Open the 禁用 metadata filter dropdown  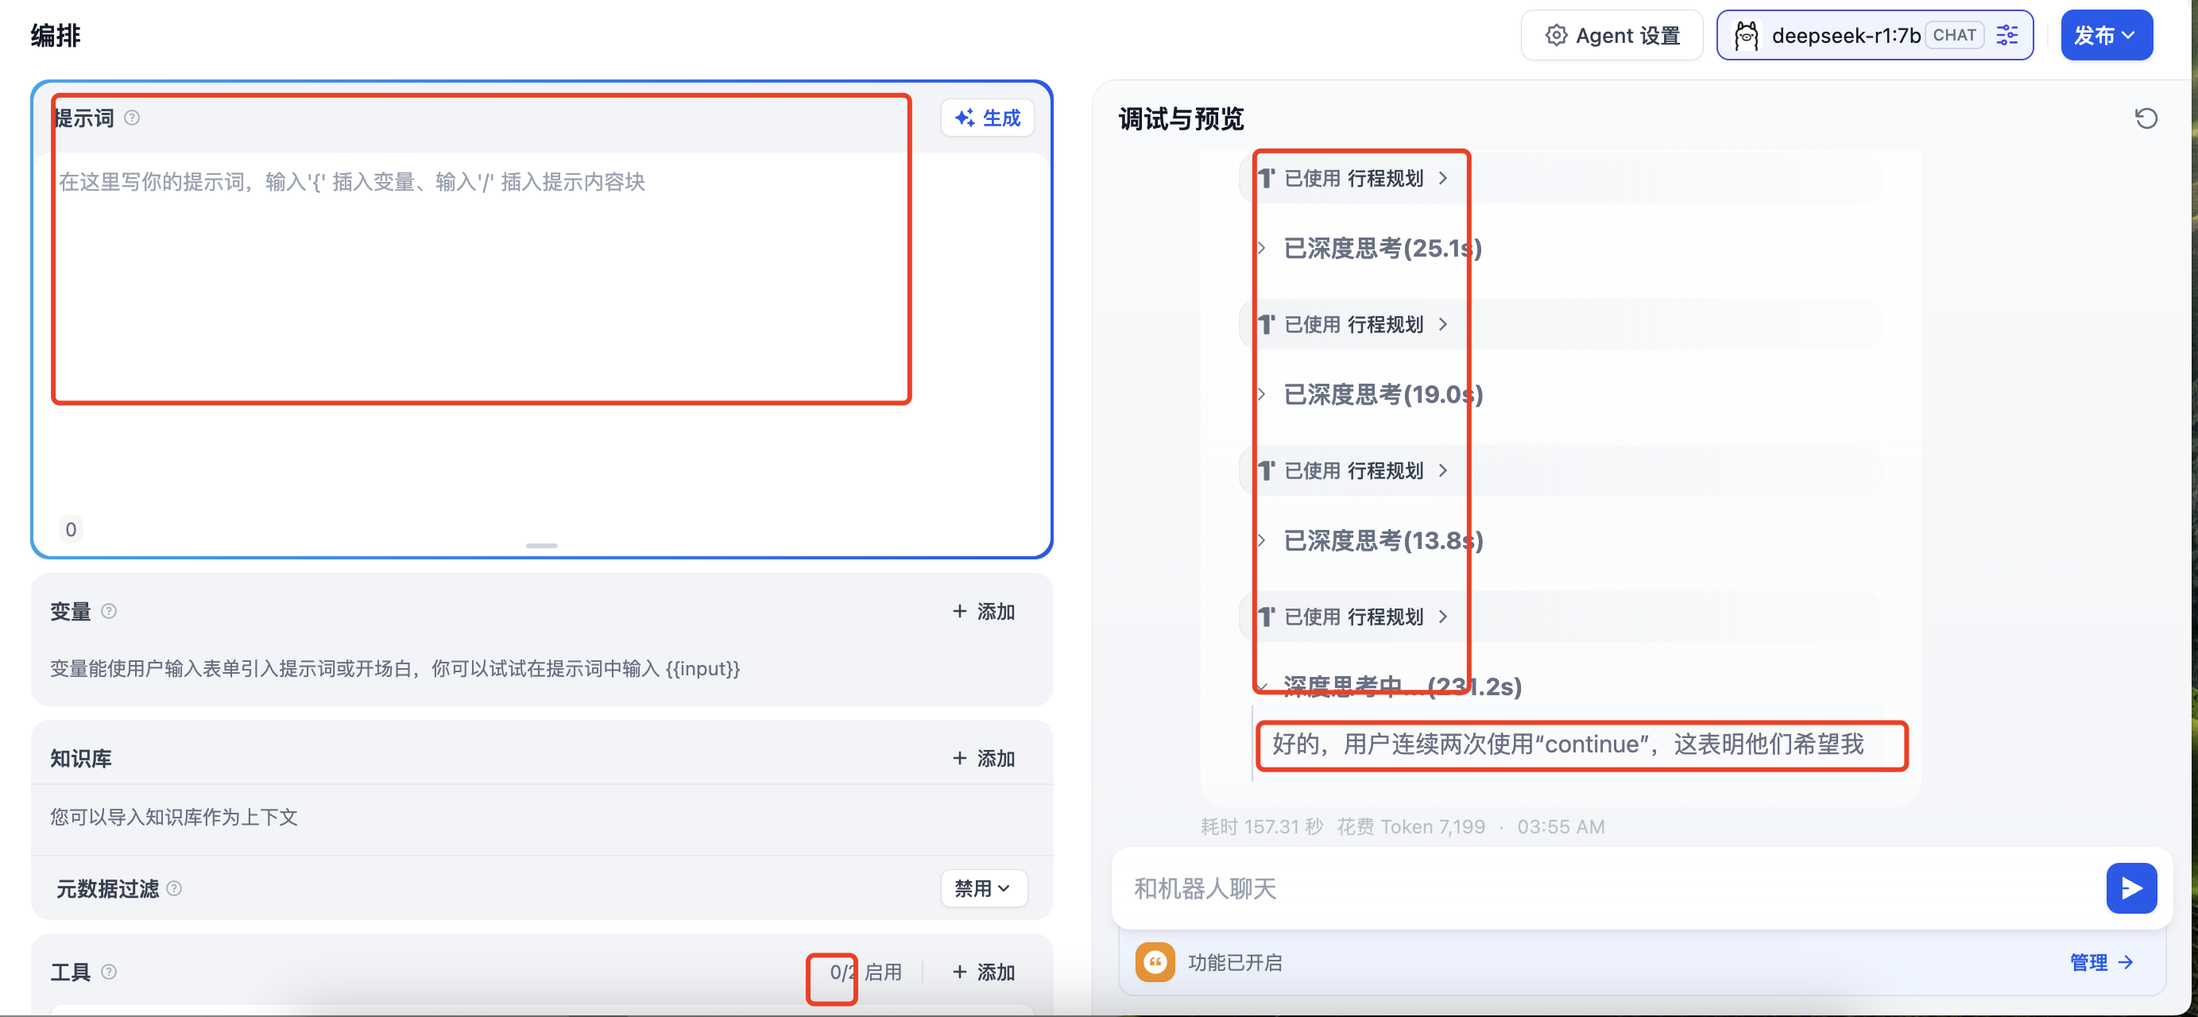pyautogui.click(x=983, y=888)
